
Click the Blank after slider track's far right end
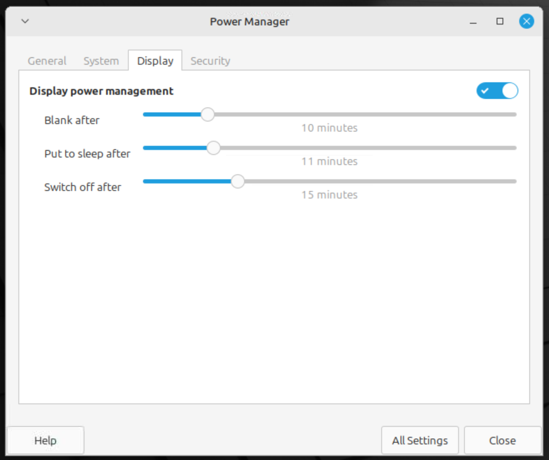[514, 114]
